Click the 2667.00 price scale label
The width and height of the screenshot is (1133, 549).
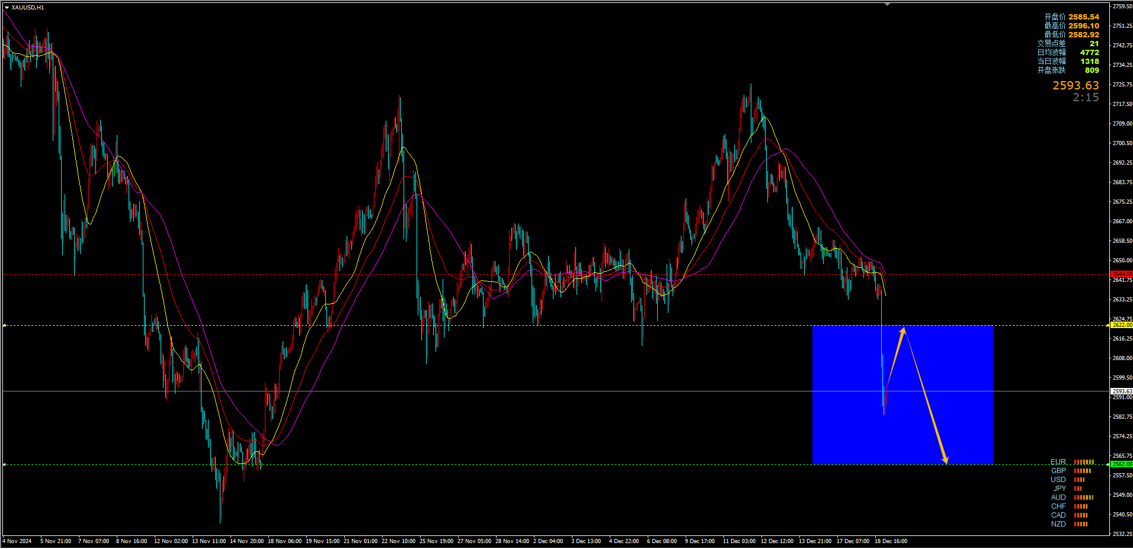pyautogui.click(x=1122, y=221)
